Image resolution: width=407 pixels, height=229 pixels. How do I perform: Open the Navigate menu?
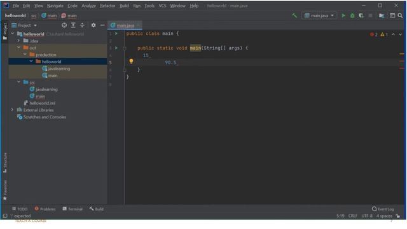pyautogui.click(x=55, y=6)
